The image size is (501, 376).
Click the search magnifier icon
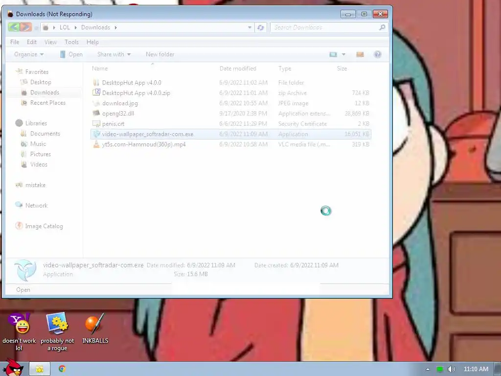[382, 27]
